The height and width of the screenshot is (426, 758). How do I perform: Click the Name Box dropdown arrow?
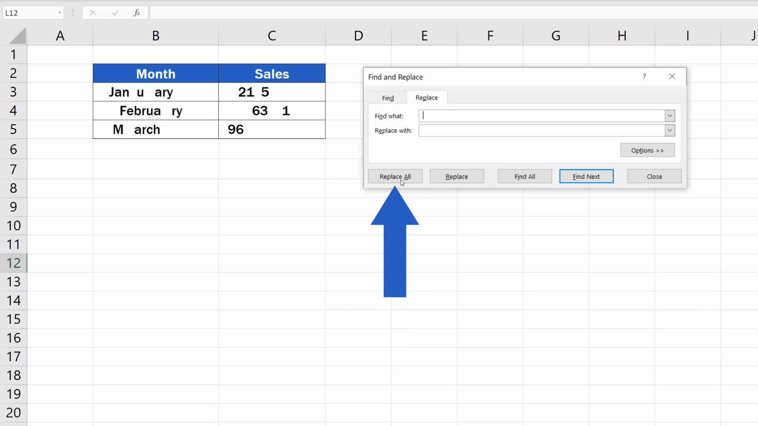click(x=60, y=12)
